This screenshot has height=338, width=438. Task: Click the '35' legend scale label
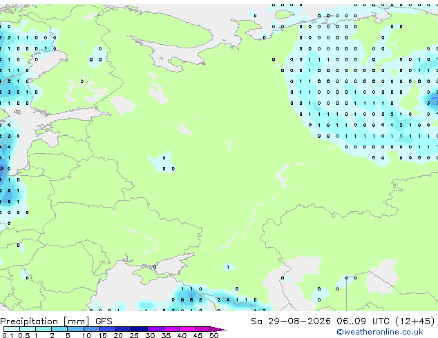(x=166, y=335)
